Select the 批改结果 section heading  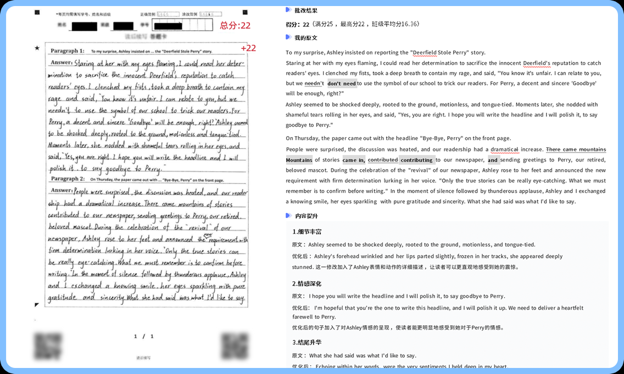point(305,10)
